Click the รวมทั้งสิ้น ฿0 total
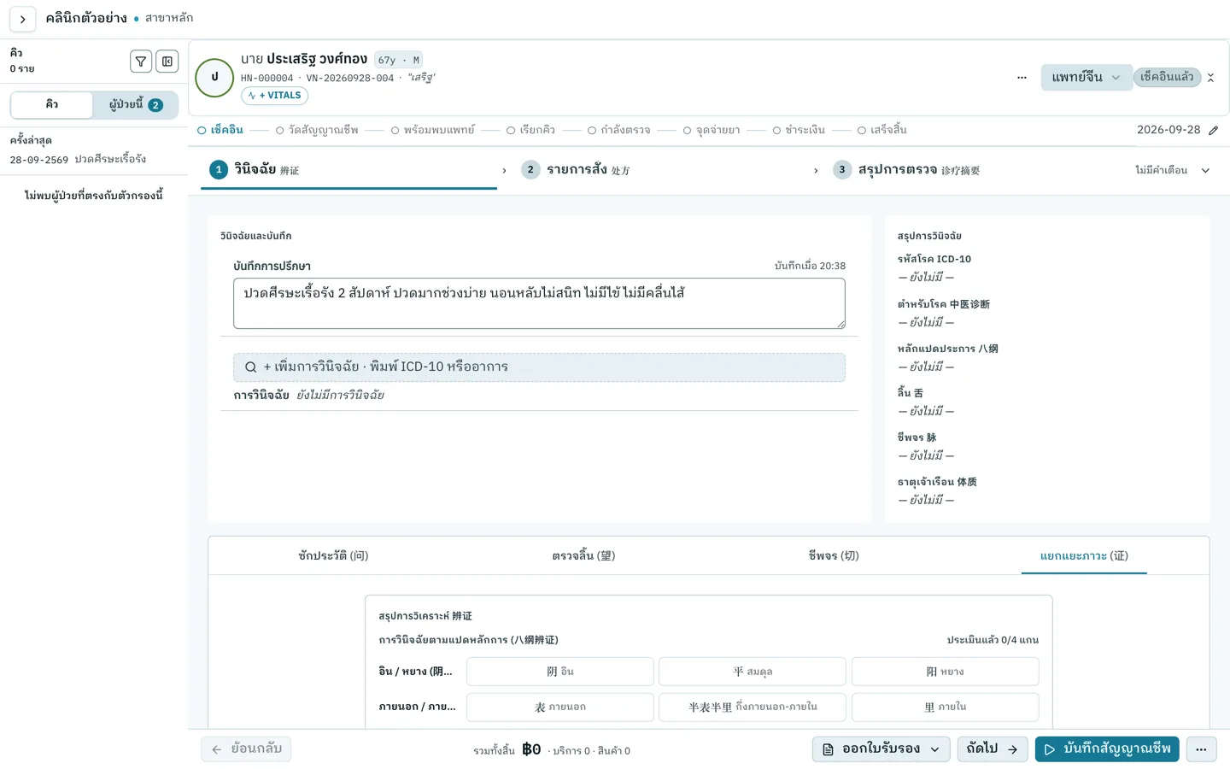This screenshot has width=1230, height=769. (507, 750)
